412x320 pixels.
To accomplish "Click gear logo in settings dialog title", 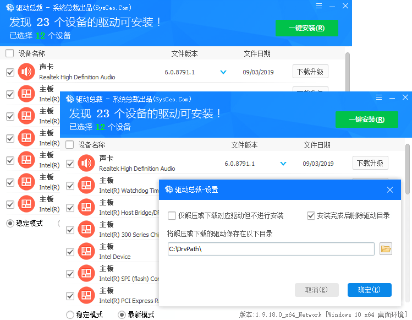I will pyautogui.click(x=169, y=189).
